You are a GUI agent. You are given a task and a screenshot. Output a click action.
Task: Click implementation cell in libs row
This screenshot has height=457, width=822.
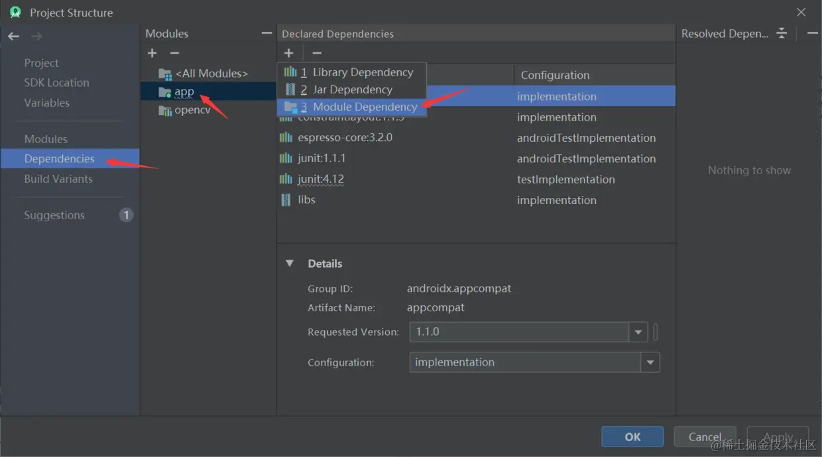[556, 199]
